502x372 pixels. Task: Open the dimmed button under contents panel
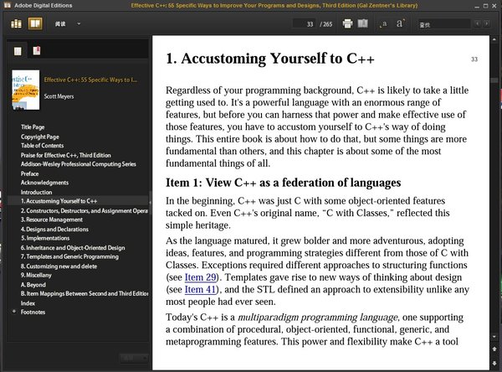[134, 358]
